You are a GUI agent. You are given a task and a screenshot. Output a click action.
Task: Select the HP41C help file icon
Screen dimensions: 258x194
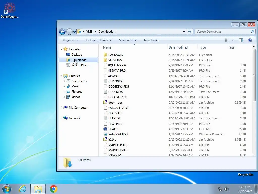(x=105, y=129)
